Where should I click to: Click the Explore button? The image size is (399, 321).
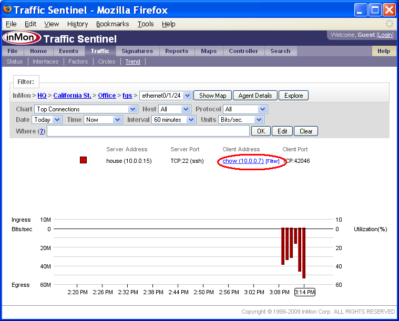click(x=294, y=96)
